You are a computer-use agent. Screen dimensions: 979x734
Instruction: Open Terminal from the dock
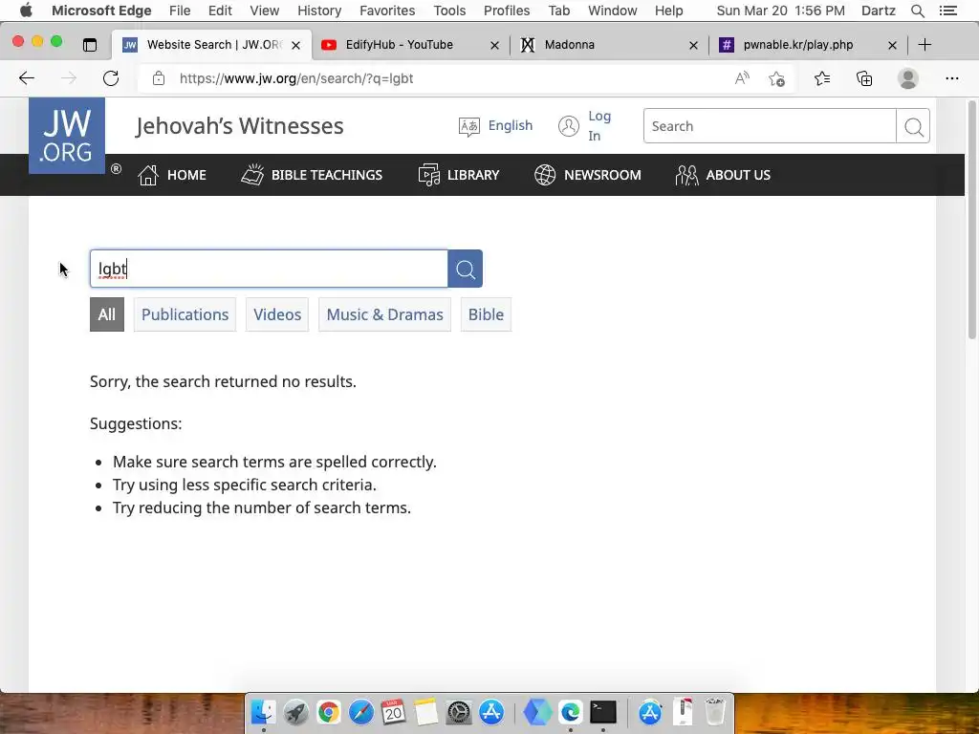603,712
